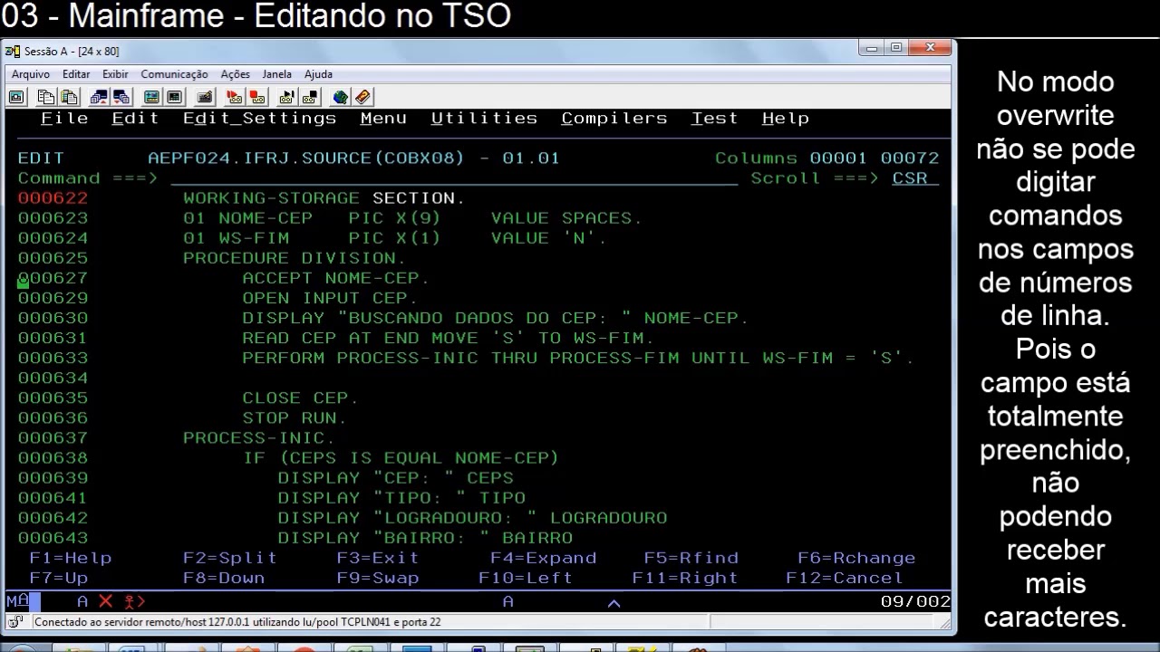
Task: Open the Arquivo menu
Action: [31, 74]
